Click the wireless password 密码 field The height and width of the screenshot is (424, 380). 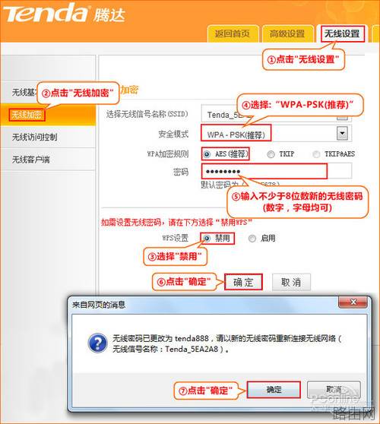coord(276,171)
